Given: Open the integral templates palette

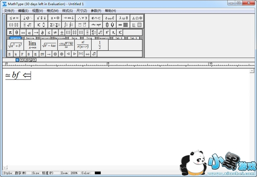Looking at the screenshot, I should click(x=68, y=25).
